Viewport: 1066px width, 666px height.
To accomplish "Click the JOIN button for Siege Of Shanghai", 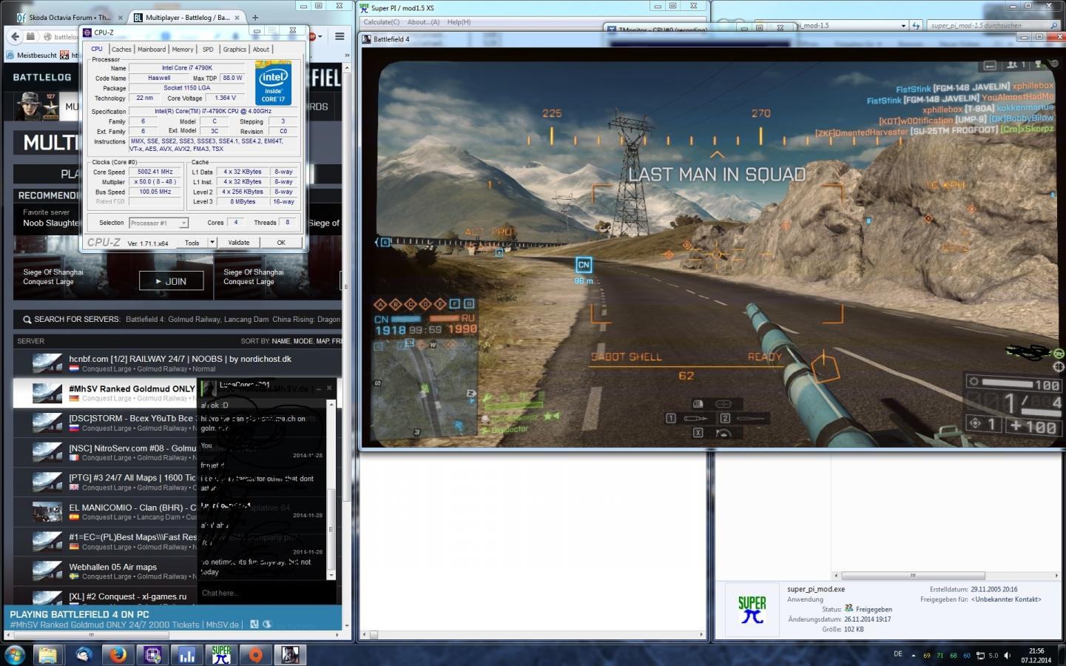I will coord(171,281).
